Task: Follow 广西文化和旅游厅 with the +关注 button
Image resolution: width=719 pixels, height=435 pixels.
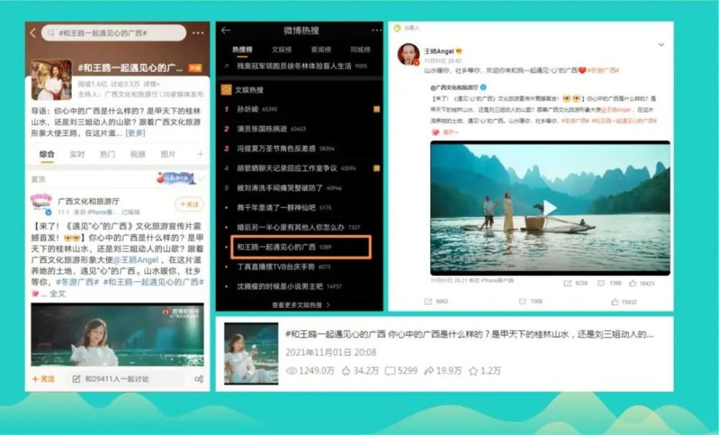Action: click(189, 204)
